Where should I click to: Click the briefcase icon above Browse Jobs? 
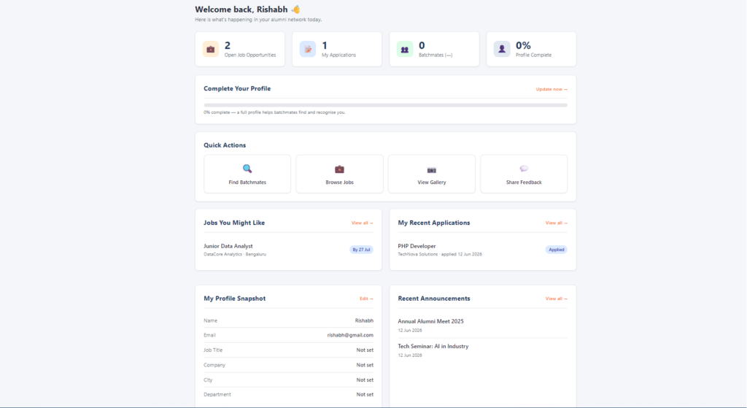pos(339,169)
